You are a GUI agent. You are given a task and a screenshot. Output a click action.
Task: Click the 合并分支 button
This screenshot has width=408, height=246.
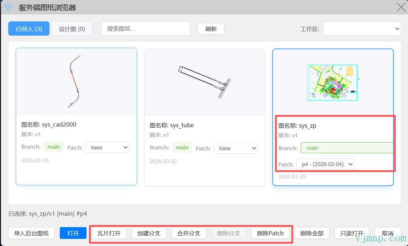coord(189,234)
